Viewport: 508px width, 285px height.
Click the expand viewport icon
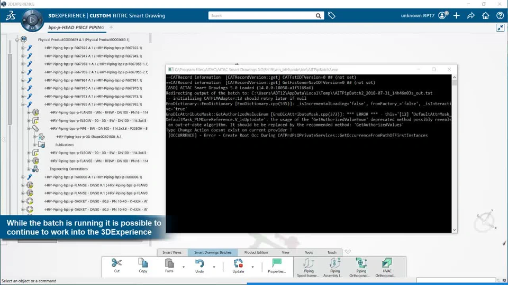(x=500, y=28)
